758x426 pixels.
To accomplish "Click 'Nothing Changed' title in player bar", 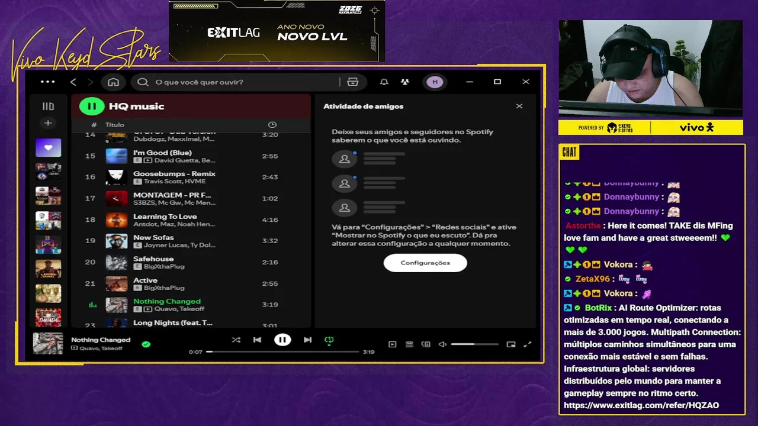I will [101, 340].
